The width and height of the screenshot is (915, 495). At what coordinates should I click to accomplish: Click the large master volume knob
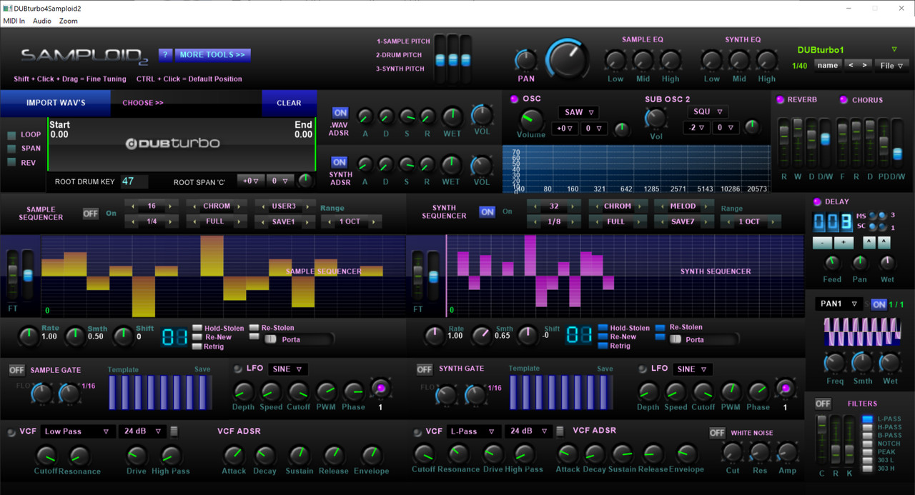[x=568, y=59]
